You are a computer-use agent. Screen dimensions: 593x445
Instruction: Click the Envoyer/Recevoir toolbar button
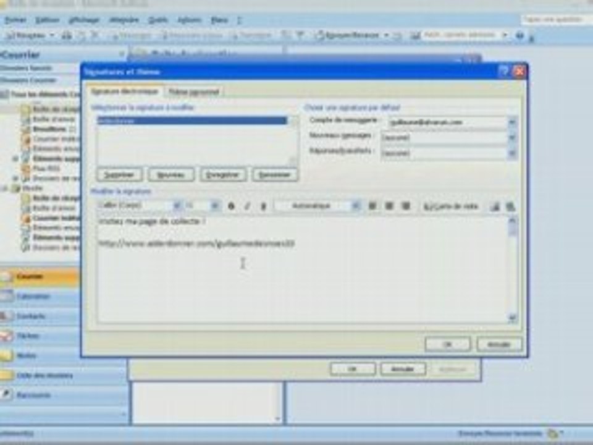pyautogui.click(x=348, y=36)
